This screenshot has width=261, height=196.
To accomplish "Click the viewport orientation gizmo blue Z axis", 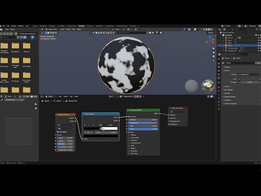I will point(210,37).
